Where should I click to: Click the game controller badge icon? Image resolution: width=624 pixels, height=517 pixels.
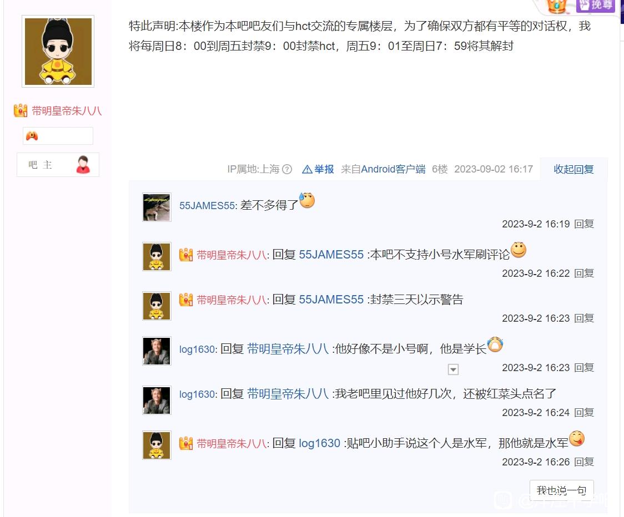pos(32,136)
